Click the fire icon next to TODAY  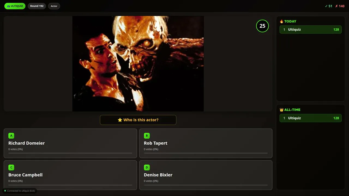point(282,21)
